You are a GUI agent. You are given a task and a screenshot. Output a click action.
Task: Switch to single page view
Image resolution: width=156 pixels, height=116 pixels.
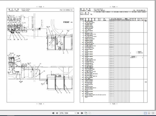point(145,113)
